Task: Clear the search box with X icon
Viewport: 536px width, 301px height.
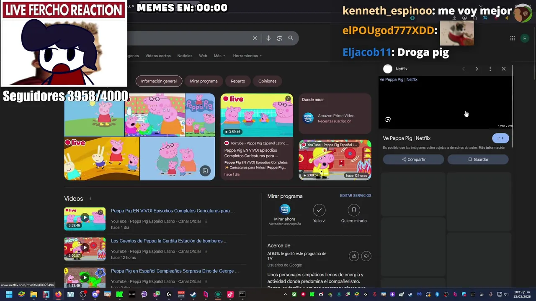Action: click(x=255, y=38)
